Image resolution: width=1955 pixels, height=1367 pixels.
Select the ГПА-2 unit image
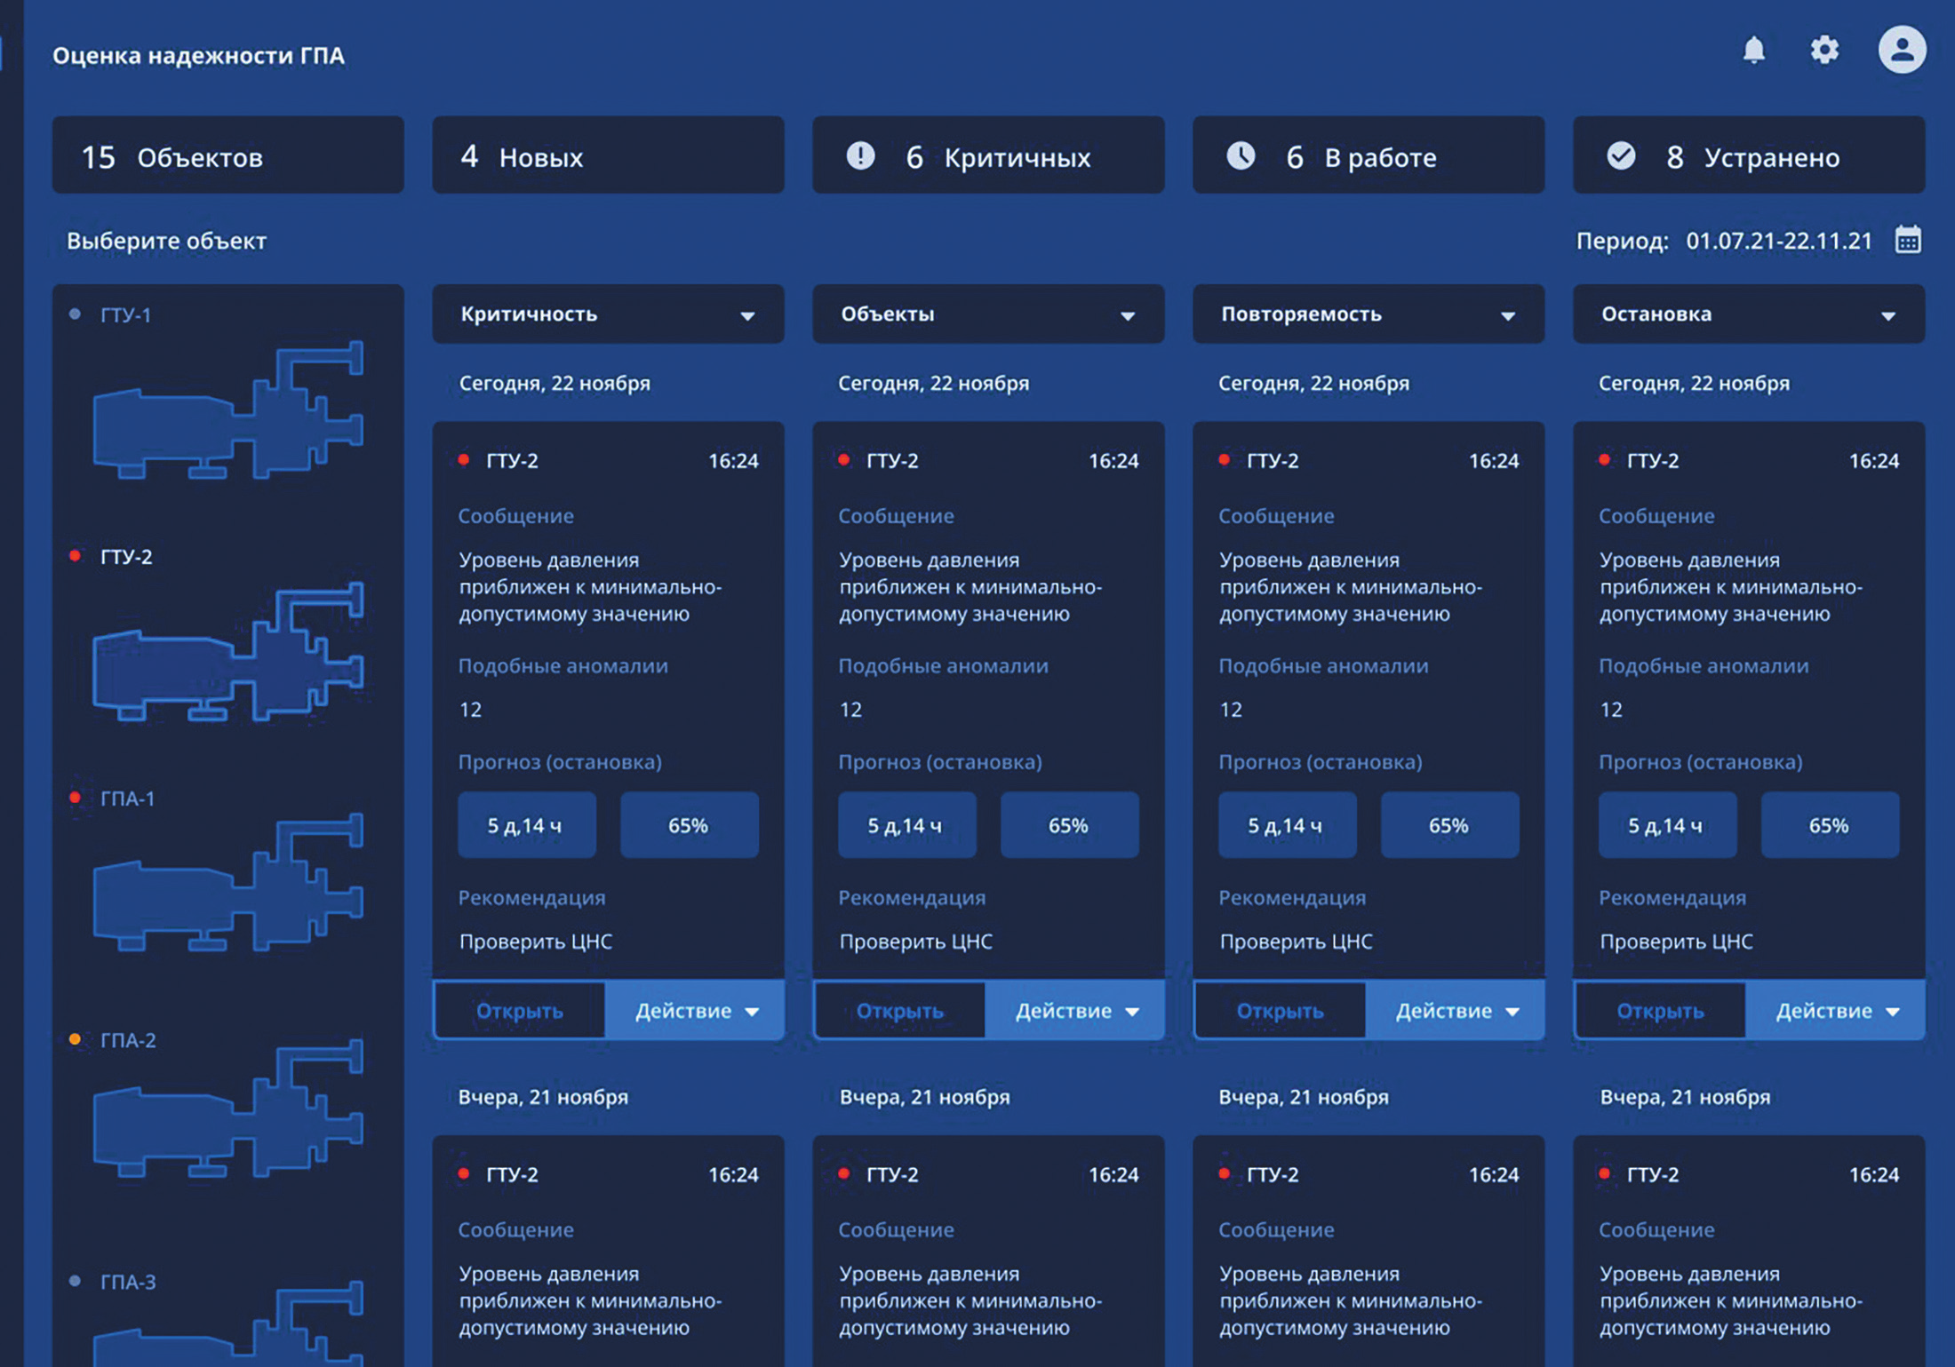pyautogui.click(x=228, y=1109)
